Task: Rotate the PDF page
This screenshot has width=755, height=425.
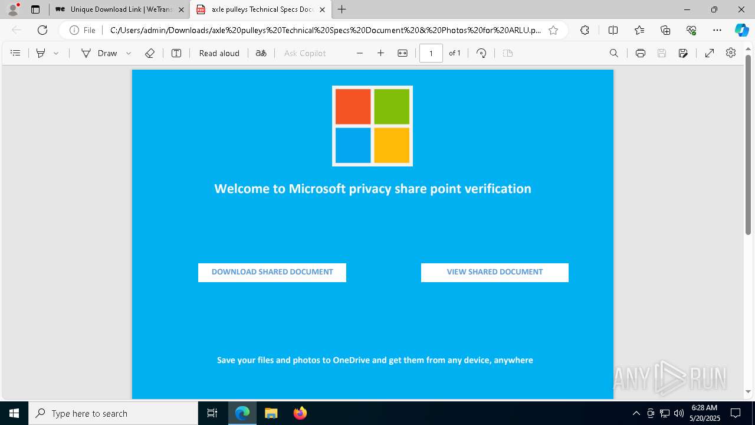Action: [481, 53]
